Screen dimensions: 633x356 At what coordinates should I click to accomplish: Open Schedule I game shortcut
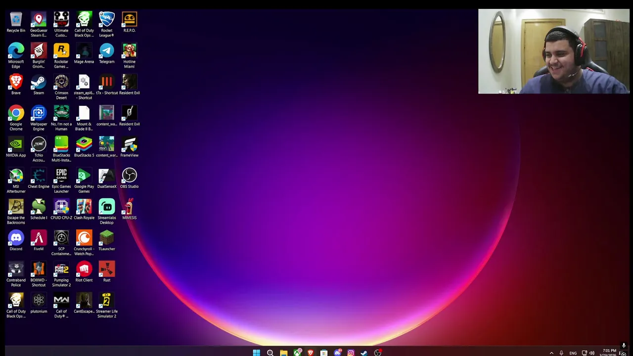coord(39,210)
